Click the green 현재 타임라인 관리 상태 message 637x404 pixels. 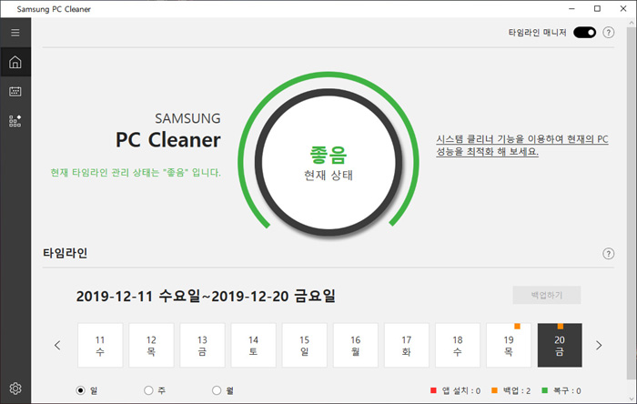[x=136, y=173]
